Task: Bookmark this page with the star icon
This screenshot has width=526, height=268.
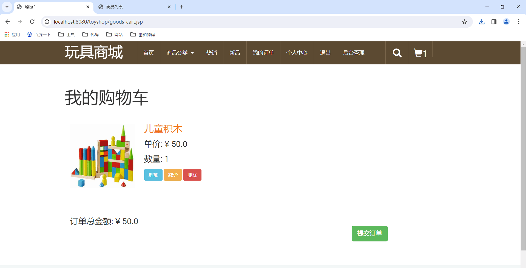Action: coord(464,22)
